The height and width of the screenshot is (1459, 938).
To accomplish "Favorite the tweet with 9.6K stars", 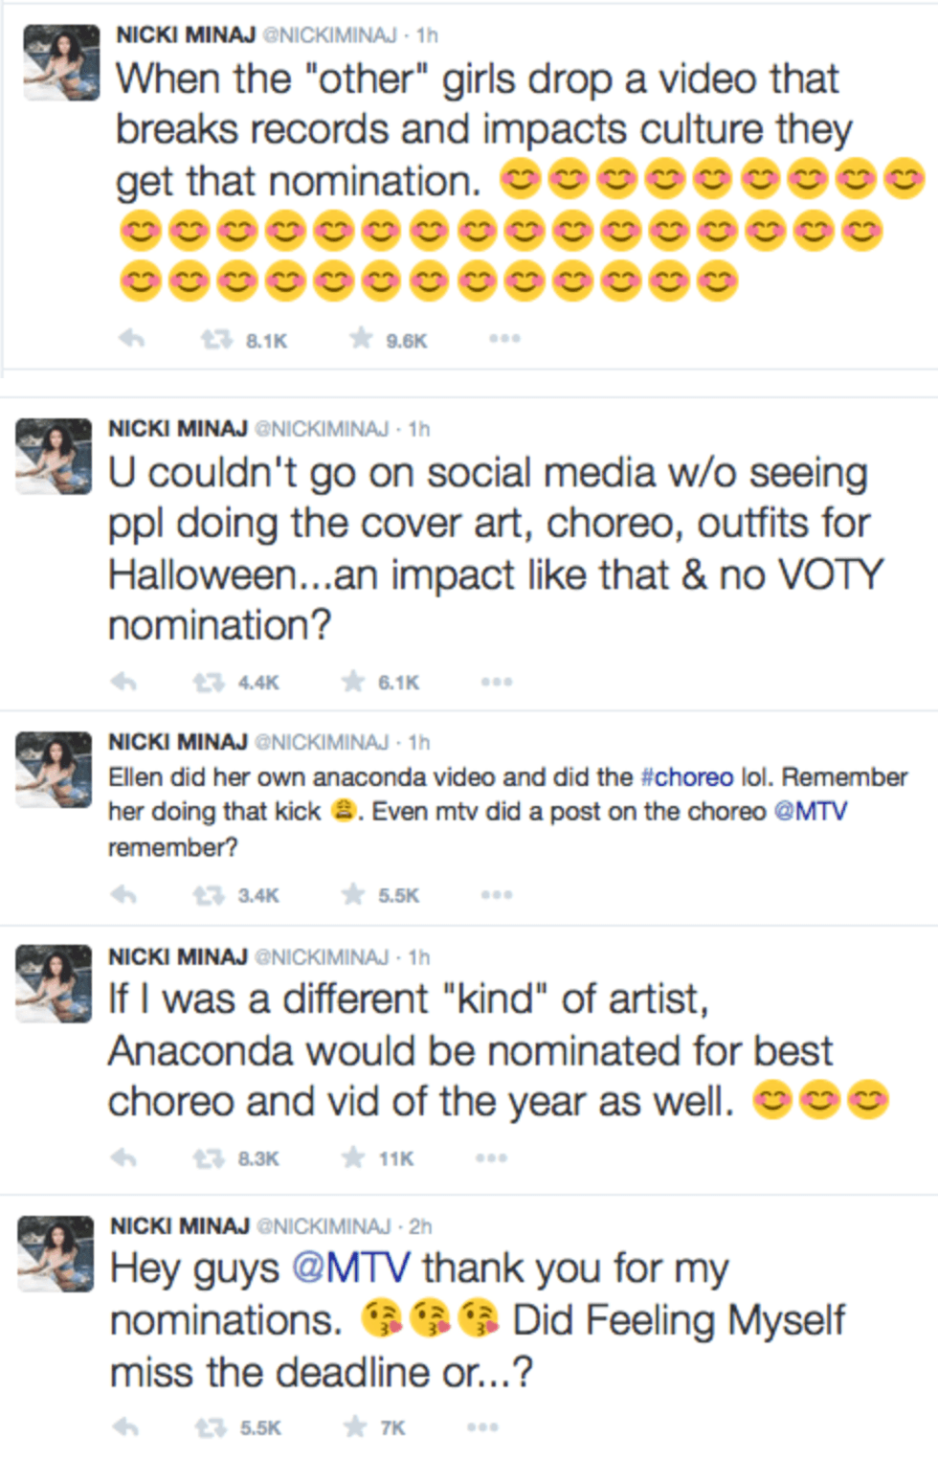I will tap(361, 339).
